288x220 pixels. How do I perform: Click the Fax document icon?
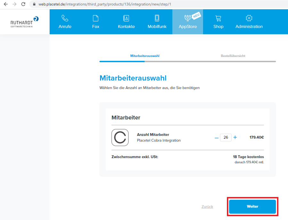(96, 18)
